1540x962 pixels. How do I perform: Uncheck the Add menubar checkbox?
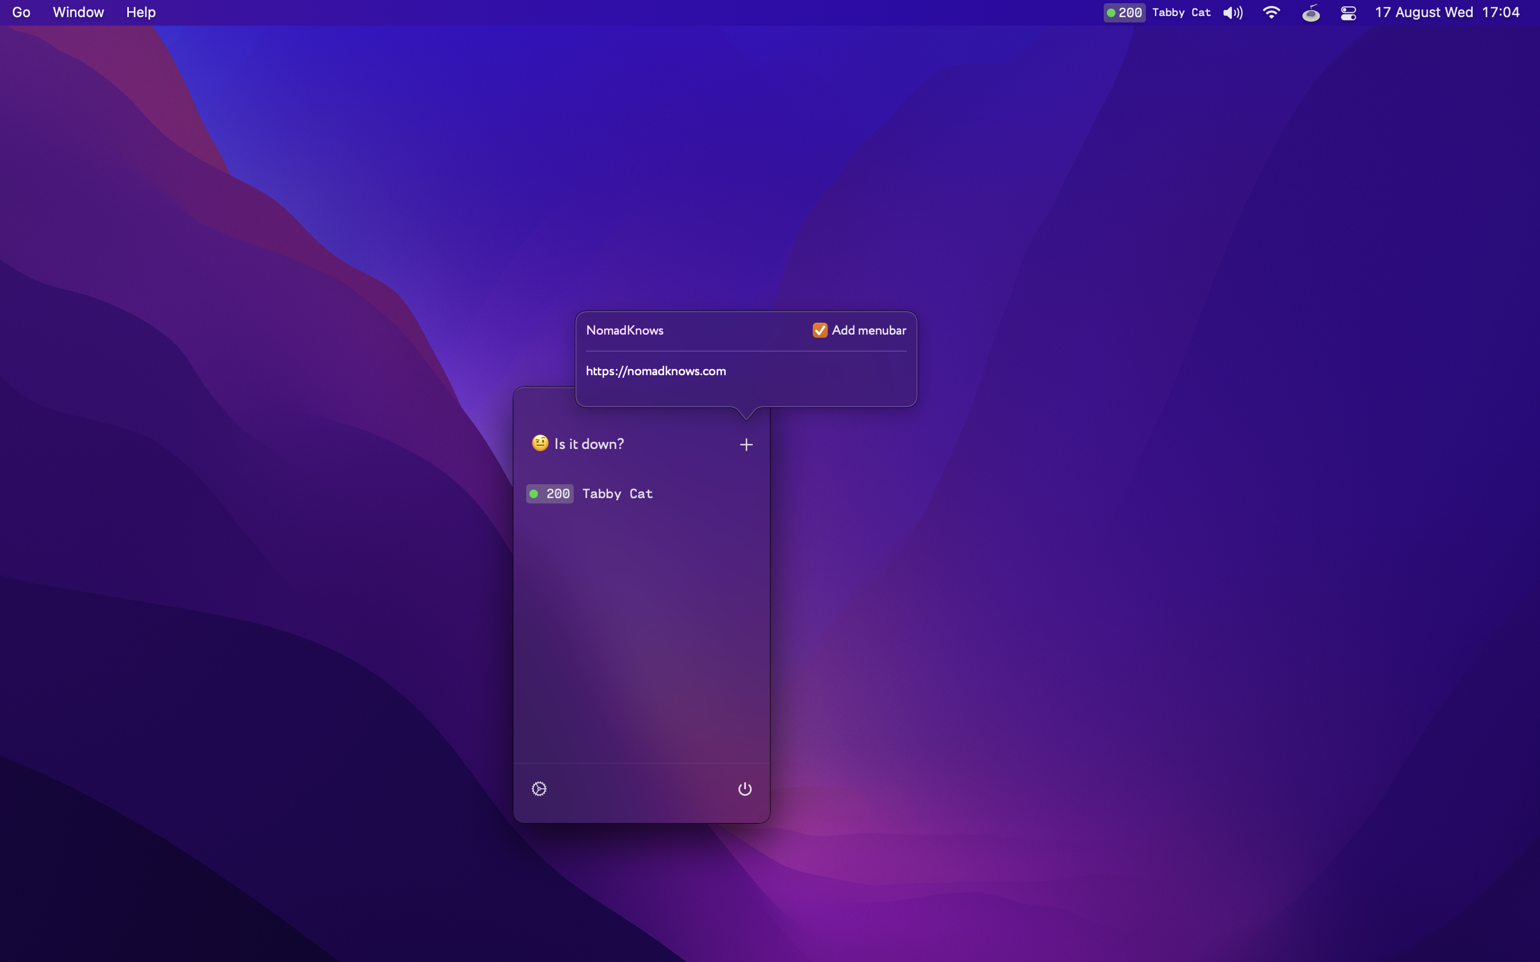coord(820,330)
